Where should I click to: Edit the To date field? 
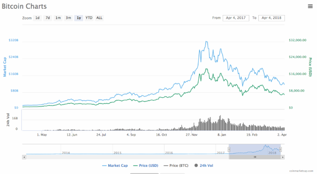(271, 18)
